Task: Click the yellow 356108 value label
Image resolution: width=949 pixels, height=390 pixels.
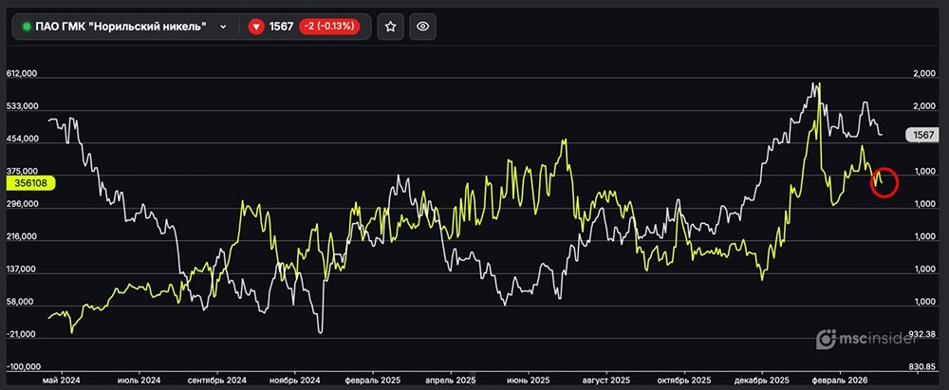Action: [29, 183]
